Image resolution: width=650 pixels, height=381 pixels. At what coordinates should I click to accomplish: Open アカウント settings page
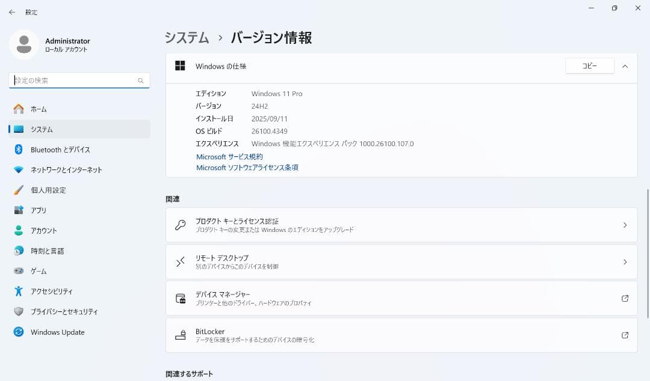79,230
